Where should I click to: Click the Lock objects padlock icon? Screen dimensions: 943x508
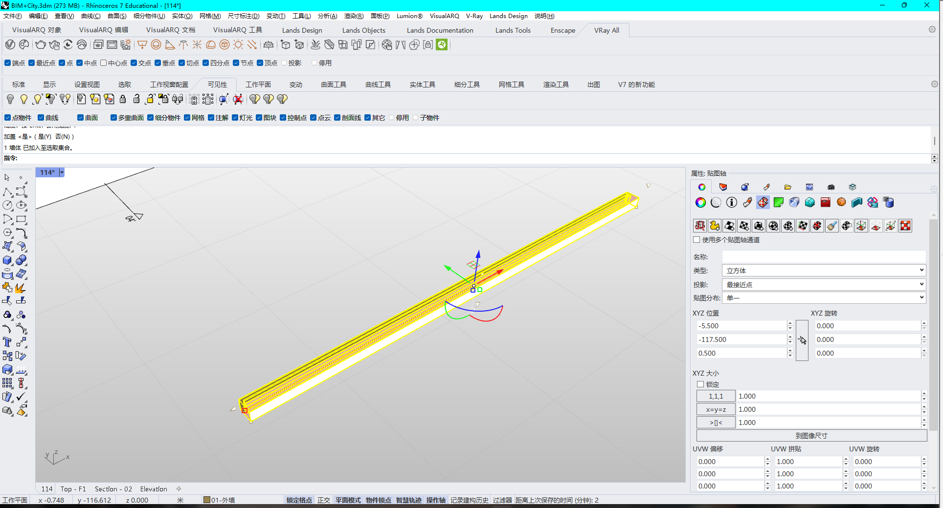pyautogui.click(x=123, y=99)
